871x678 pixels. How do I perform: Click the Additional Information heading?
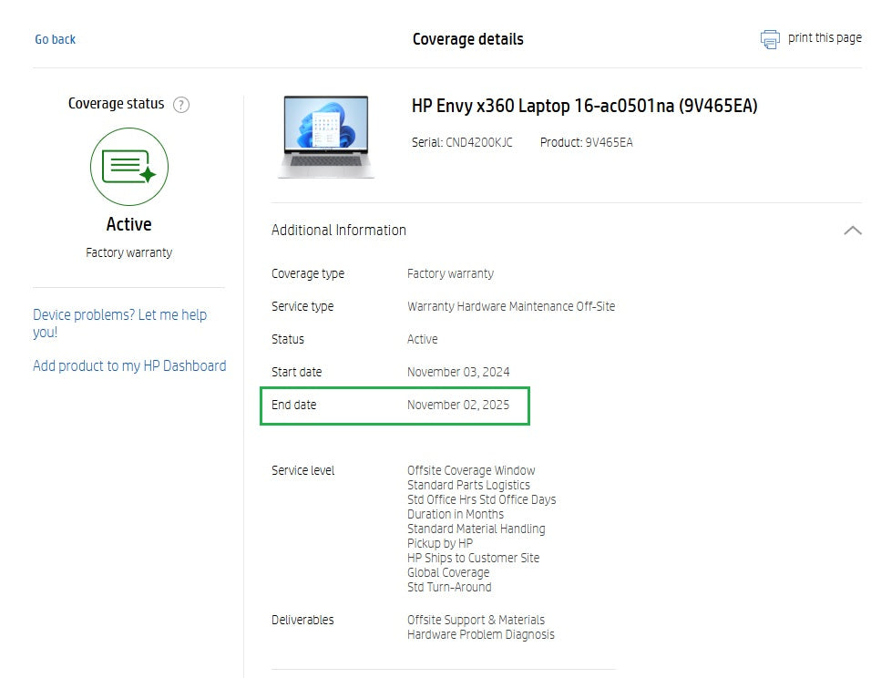339,230
